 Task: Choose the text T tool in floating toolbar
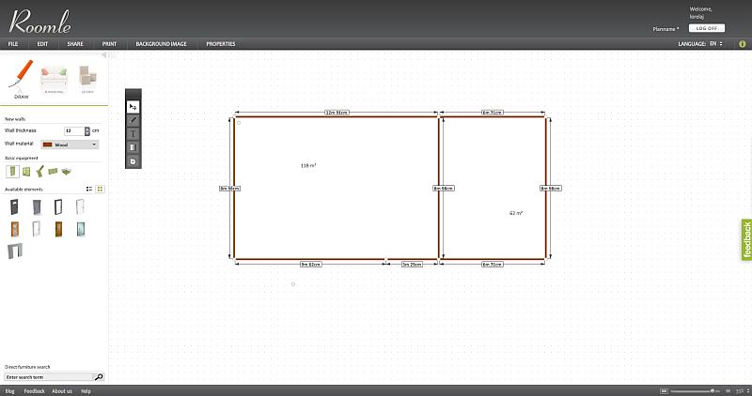[133, 133]
